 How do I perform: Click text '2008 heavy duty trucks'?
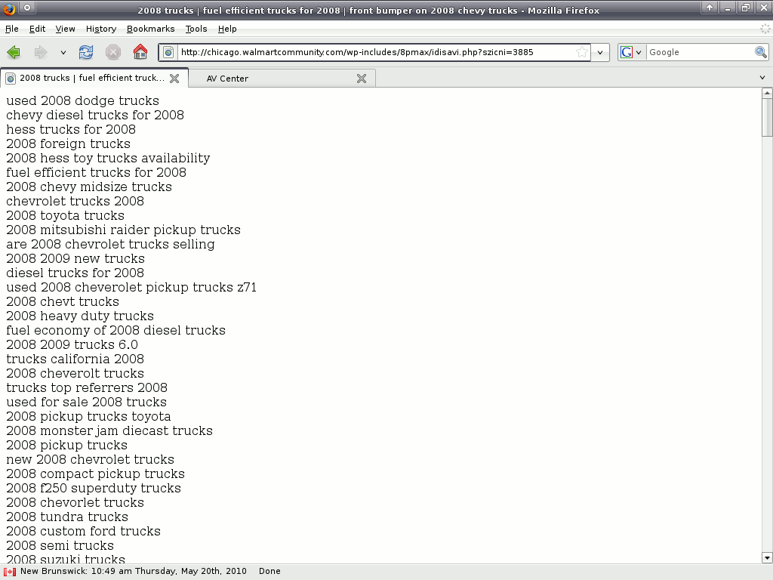click(80, 316)
